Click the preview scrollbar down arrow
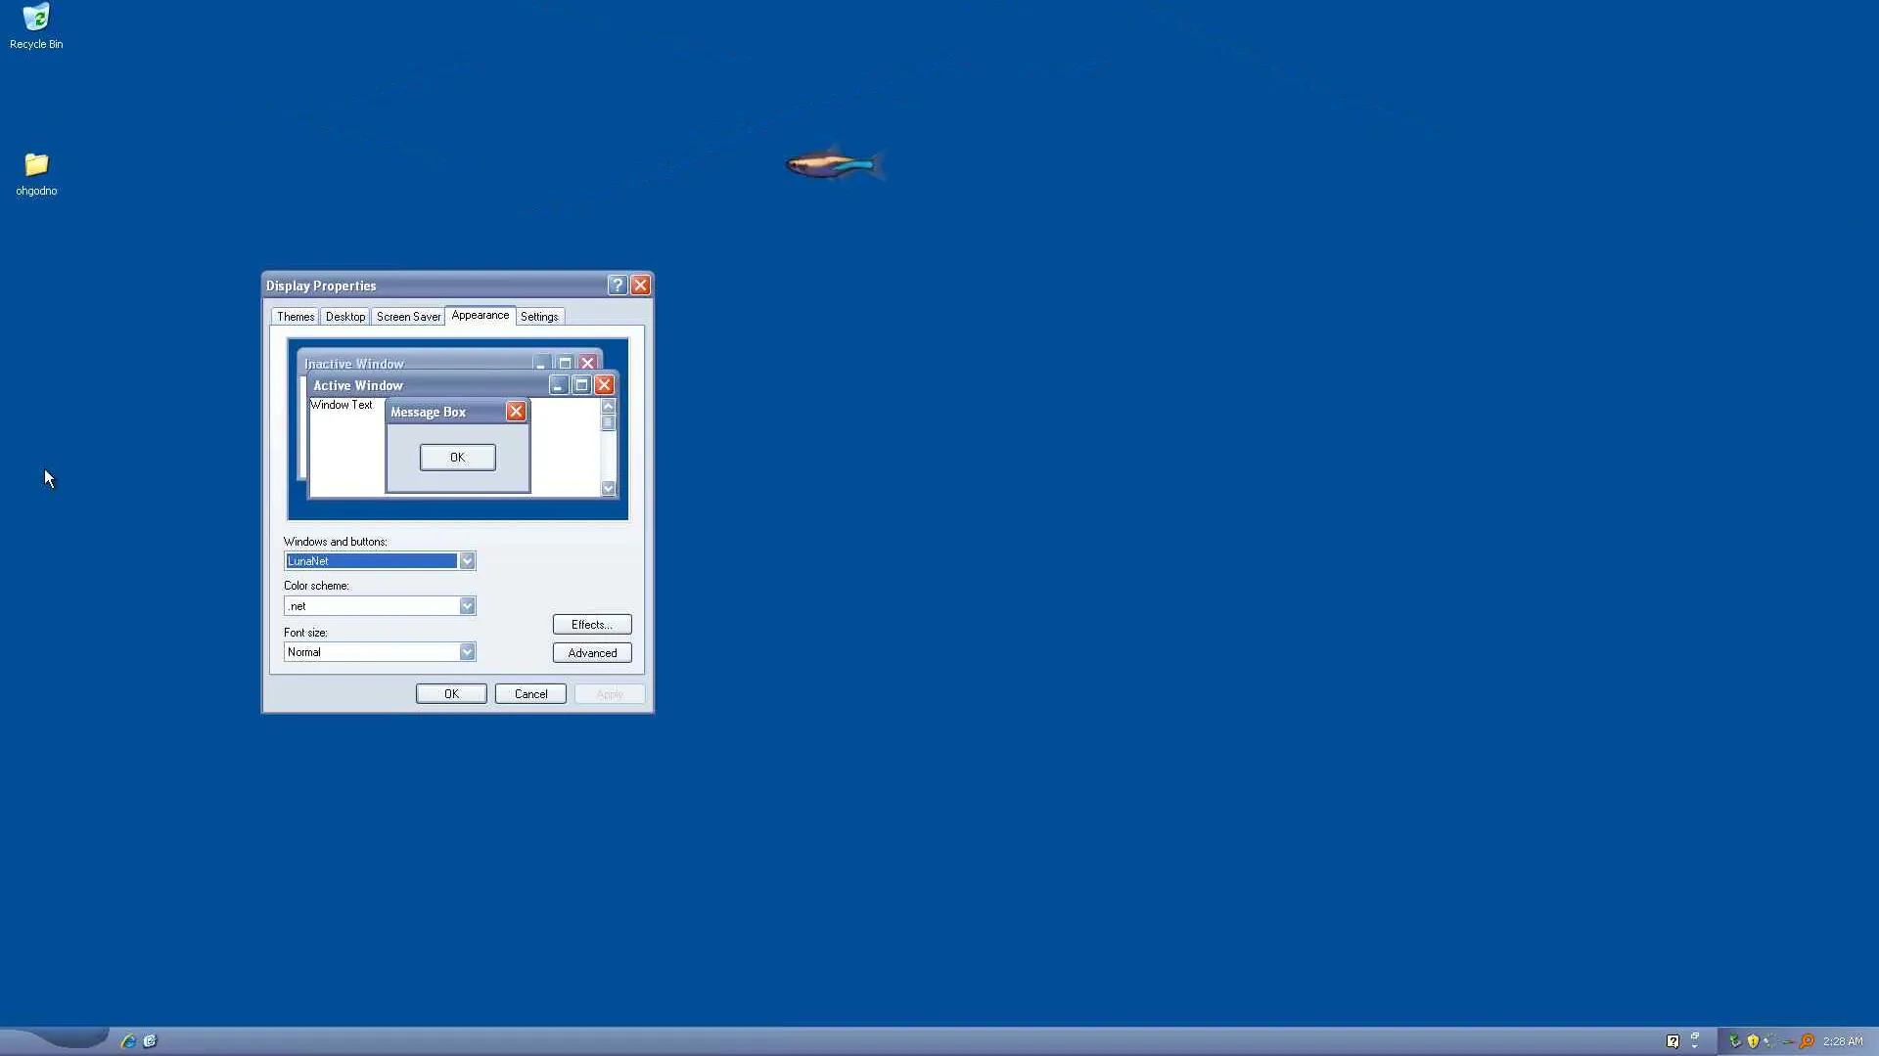The width and height of the screenshot is (1879, 1056). 608,488
